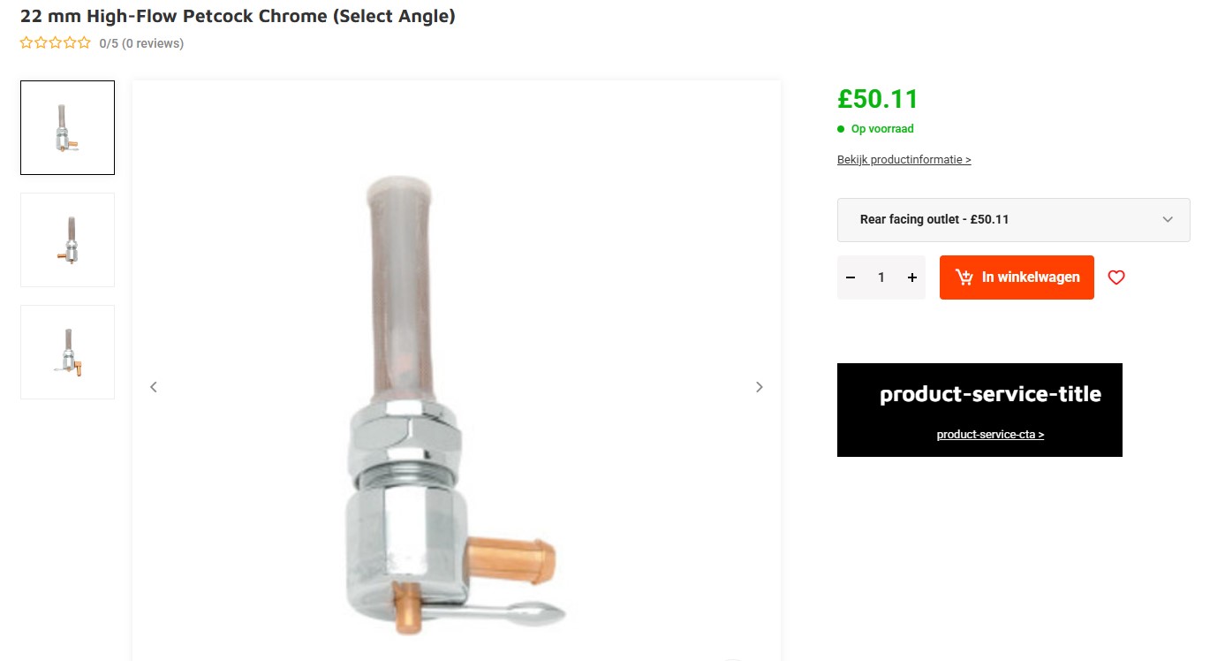
Task: Click the fifth rating star
Action: [x=84, y=42]
